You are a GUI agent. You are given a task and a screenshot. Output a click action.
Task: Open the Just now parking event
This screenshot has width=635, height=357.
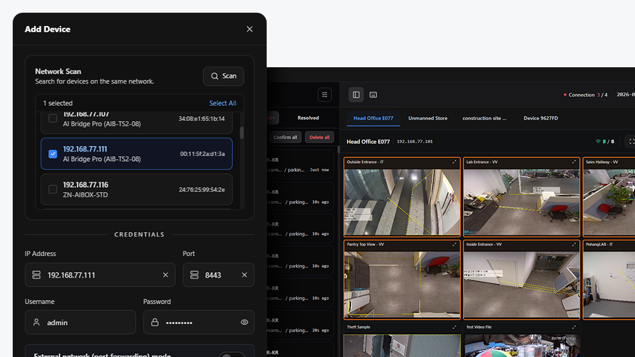point(301,166)
